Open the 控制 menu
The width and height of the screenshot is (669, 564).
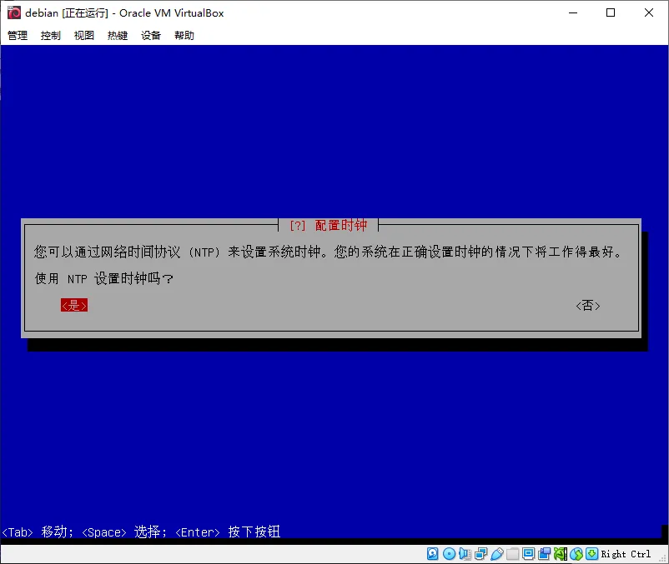tap(51, 35)
